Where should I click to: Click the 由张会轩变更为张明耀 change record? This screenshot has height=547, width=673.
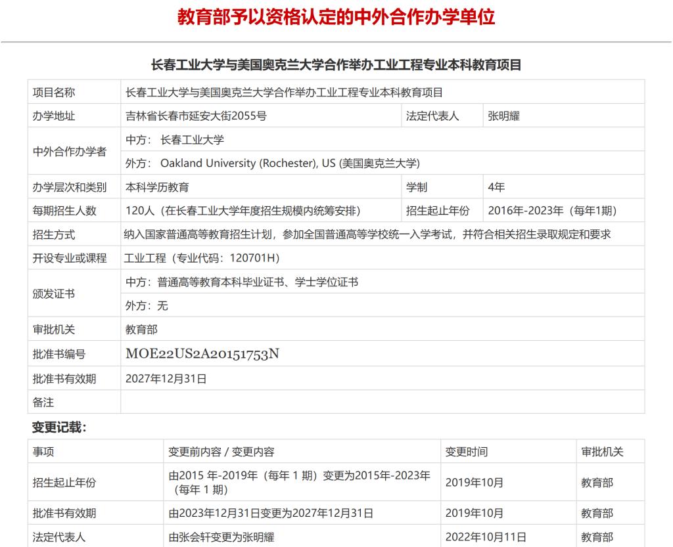tap(221, 537)
